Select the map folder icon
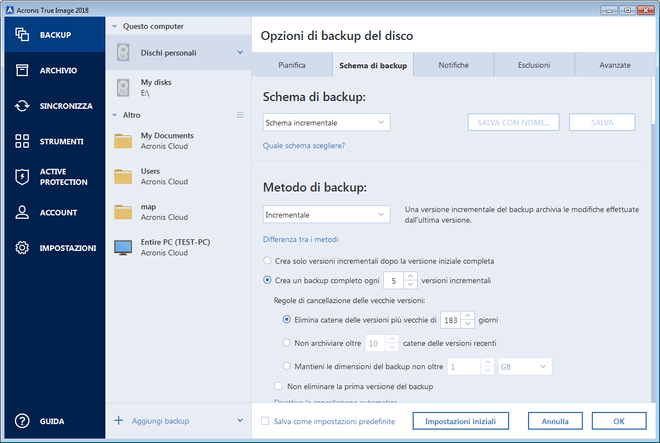This screenshot has width=660, height=443. [123, 212]
